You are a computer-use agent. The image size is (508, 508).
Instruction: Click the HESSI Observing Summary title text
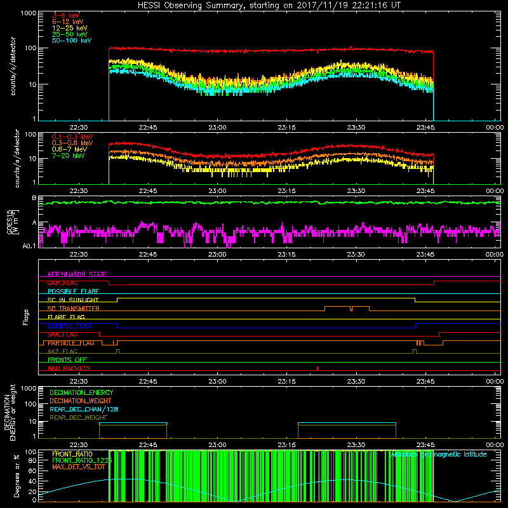269,6
